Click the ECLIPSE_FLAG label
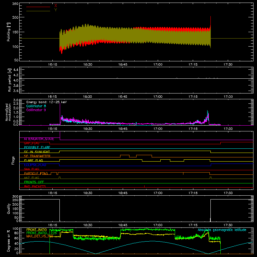 click(x=35, y=165)
